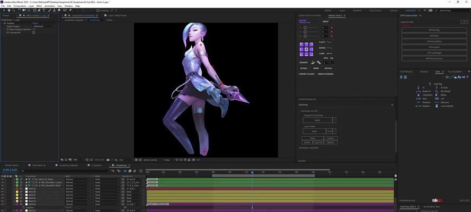Open the Puppet Engine Advanced dropdown
Viewport: 471px width, 212px height.
44,26
